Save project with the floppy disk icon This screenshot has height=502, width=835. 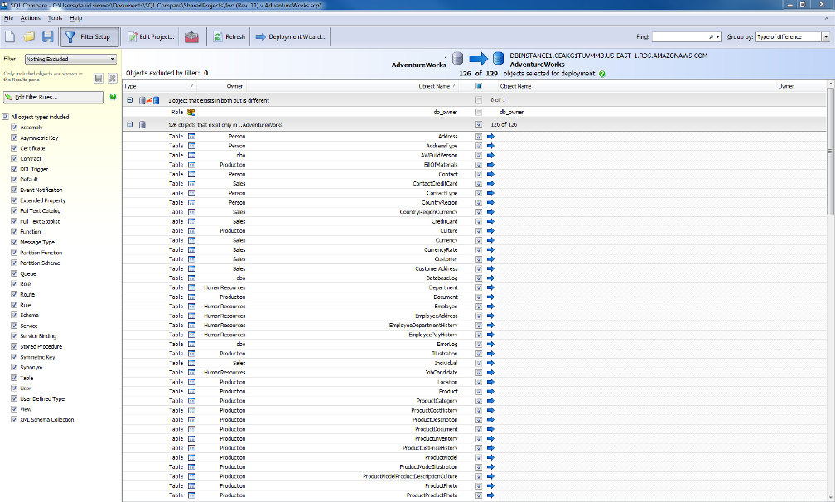click(47, 36)
